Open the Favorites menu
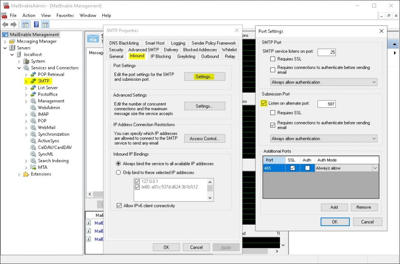This screenshot has width=400, height=264. click(x=65, y=15)
